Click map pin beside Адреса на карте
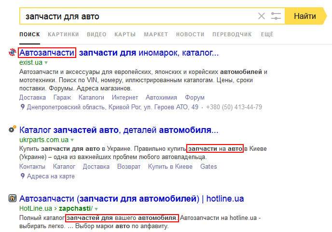Image resolution: width=332 pixels, height=232 pixels. pos(23,176)
